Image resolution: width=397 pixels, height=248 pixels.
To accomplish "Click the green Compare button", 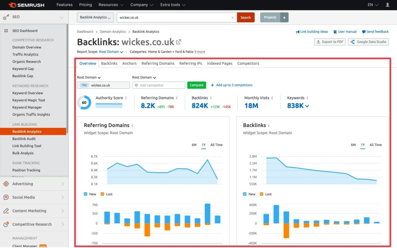I will (197, 85).
